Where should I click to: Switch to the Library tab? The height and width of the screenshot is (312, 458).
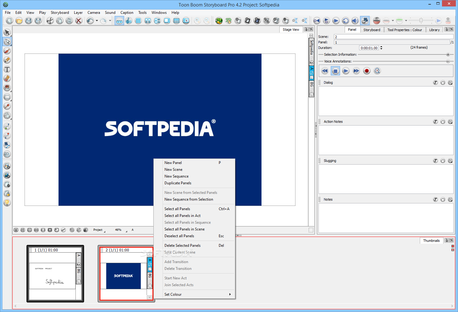tap(434, 30)
